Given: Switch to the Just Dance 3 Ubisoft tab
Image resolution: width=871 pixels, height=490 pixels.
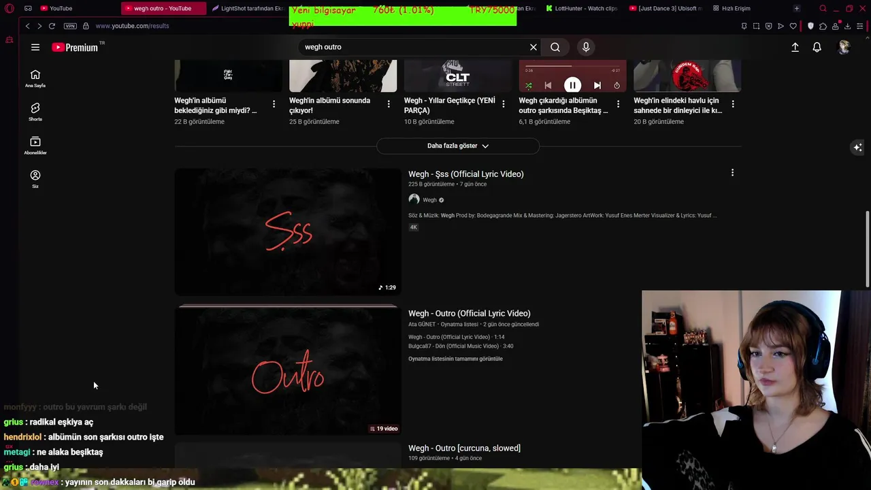Looking at the screenshot, I should (665, 8).
